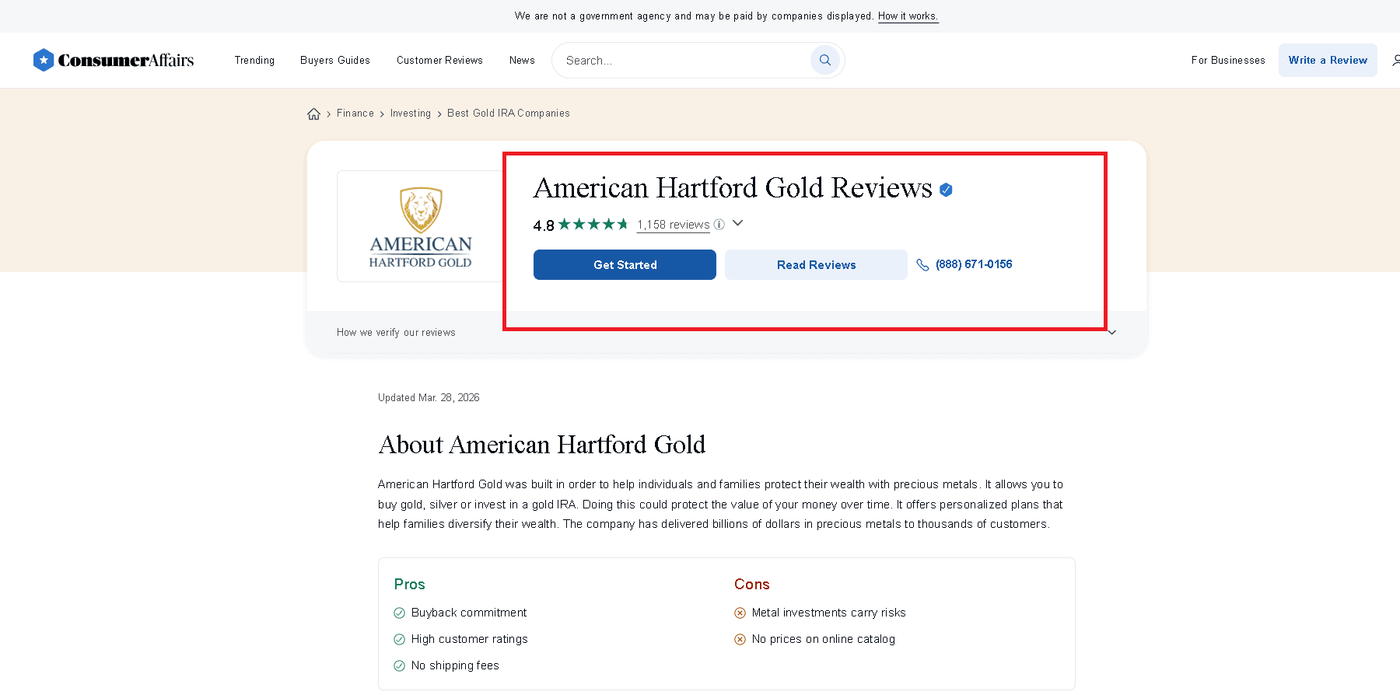This screenshot has width=1400, height=695.
Task: Go to Investing breadcrumb
Action: tap(411, 114)
